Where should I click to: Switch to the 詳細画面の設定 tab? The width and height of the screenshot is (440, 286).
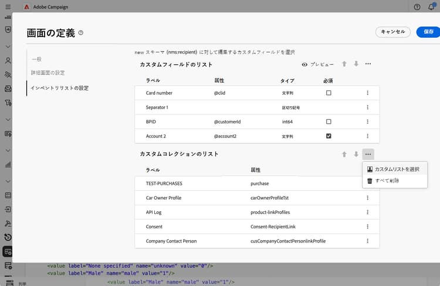tap(48, 73)
